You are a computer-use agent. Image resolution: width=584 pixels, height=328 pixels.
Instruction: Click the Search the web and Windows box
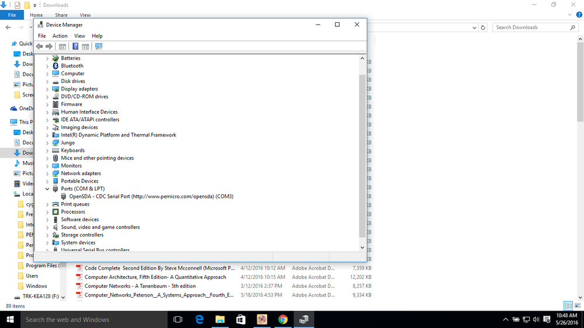coord(94,319)
